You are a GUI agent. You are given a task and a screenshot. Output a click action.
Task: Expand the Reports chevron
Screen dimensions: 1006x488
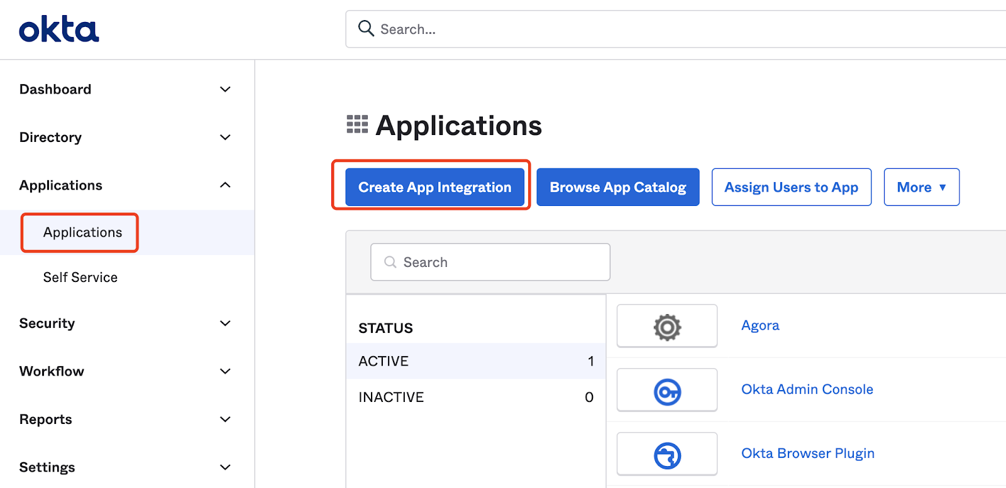click(x=225, y=419)
